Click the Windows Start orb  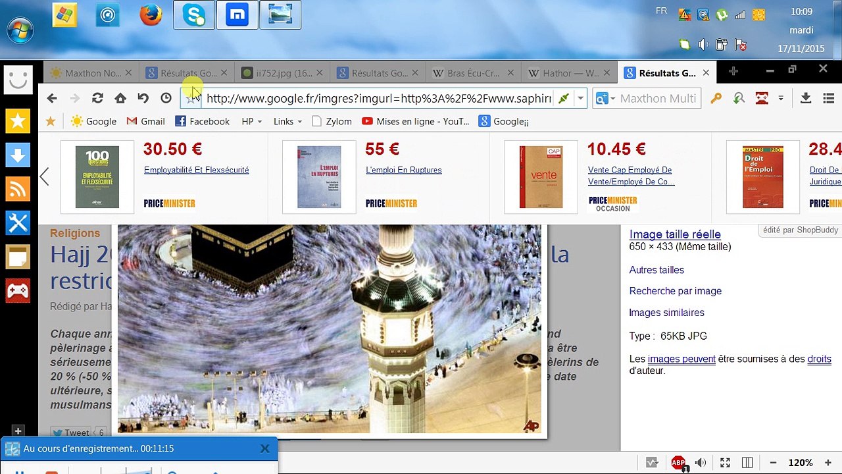[x=20, y=30]
